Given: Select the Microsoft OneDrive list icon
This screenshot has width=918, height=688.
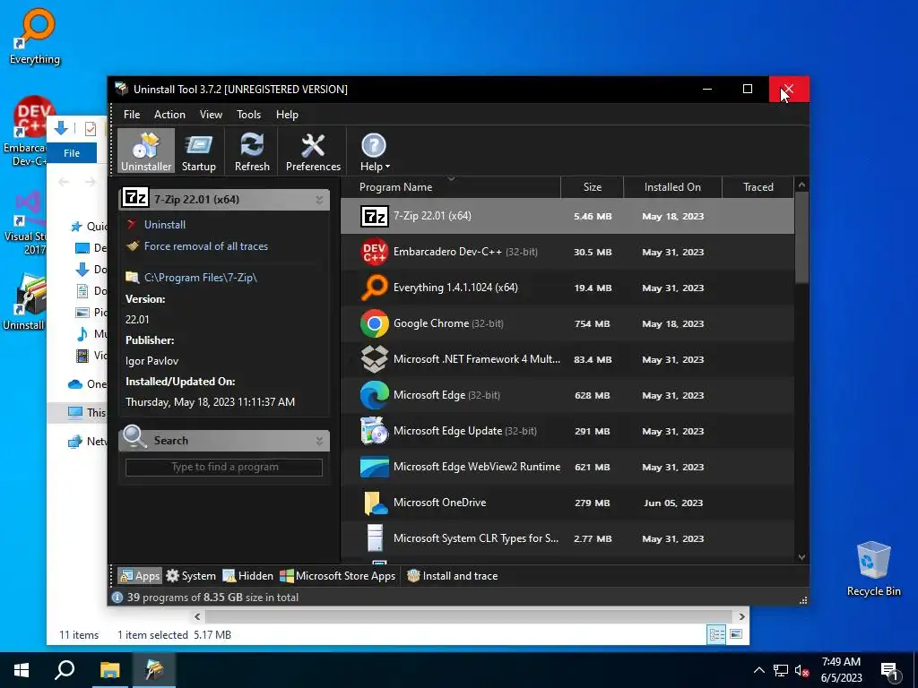Looking at the screenshot, I should 375,503.
